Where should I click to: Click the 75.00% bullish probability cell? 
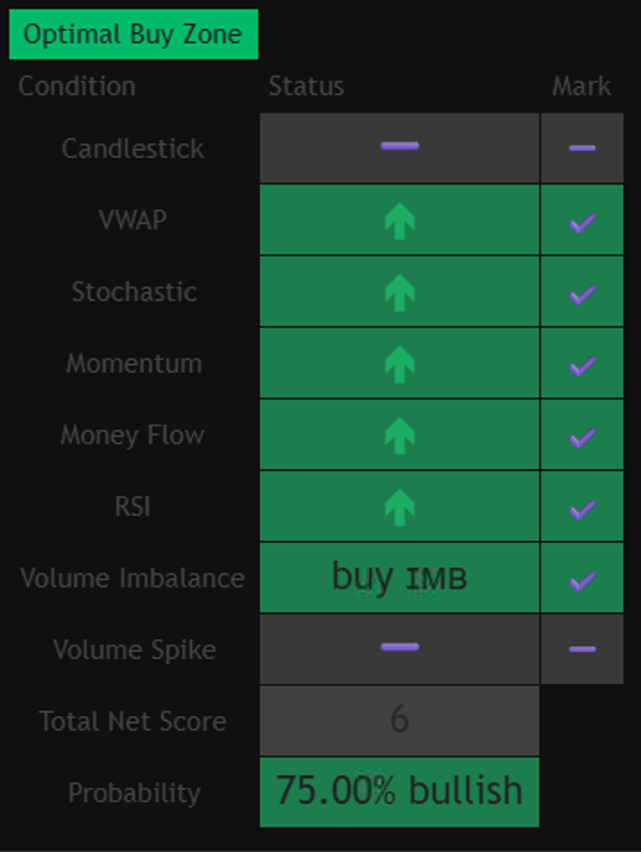(x=400, y=792)
